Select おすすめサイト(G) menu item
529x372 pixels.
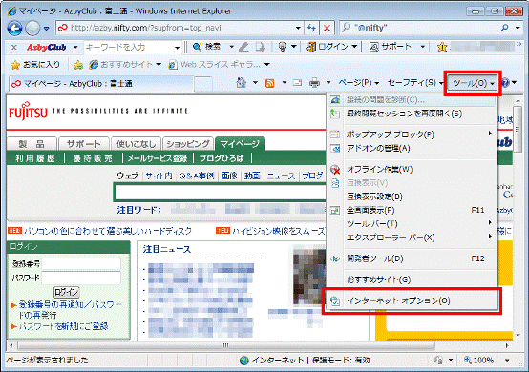(412, 279)
